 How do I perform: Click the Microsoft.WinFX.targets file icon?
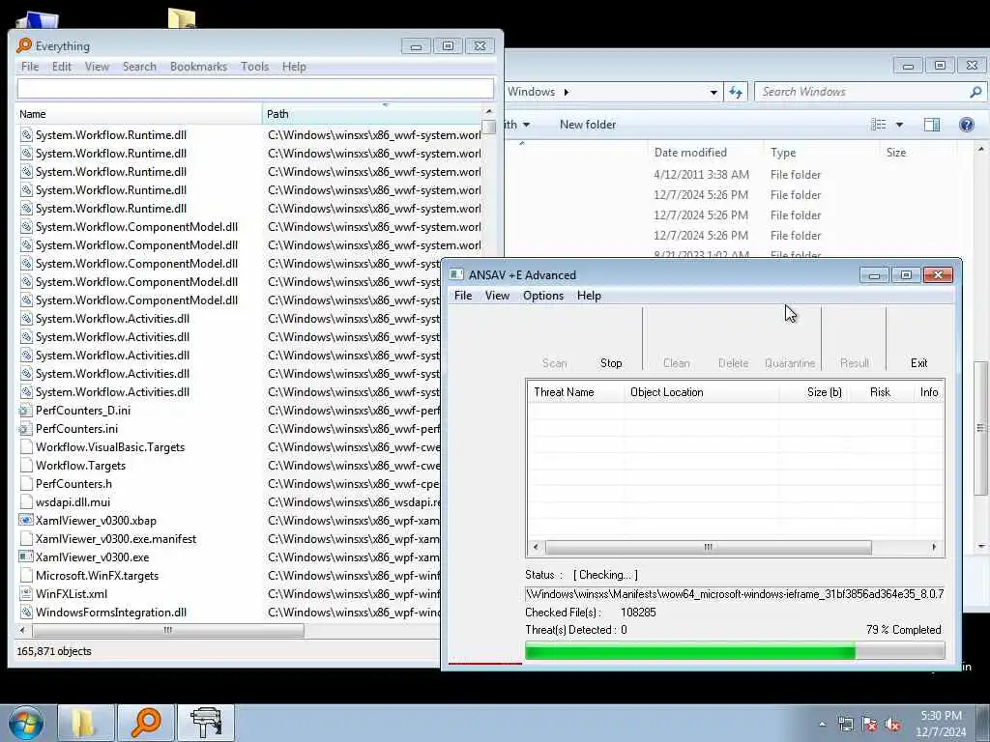click(26, 576)
